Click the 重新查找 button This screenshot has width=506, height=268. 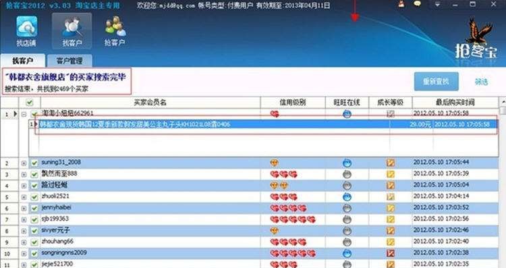click(437, 82)
